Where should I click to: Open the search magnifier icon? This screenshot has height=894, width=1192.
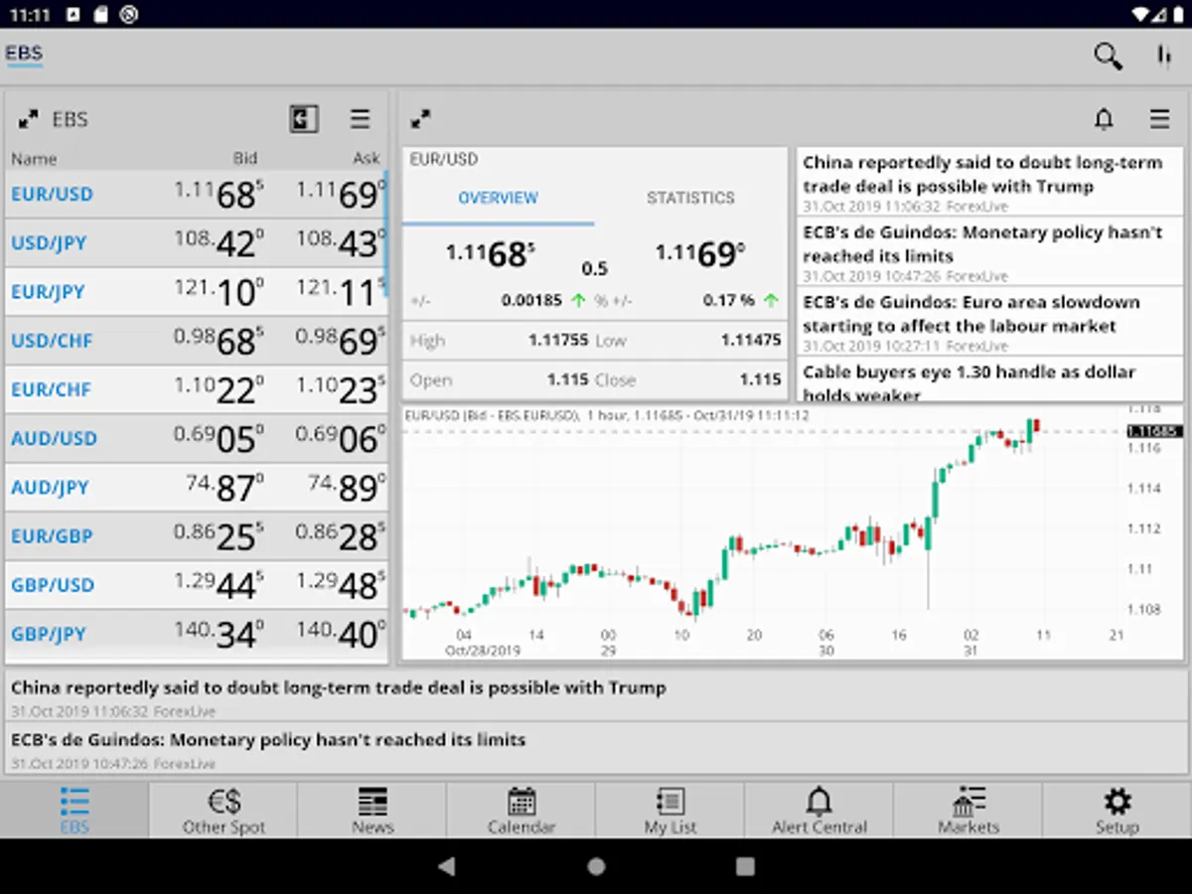pyautogui.click(x=1108, y=57)
